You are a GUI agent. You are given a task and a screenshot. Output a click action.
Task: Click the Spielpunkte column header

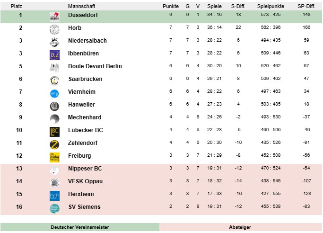click(271, 6)
